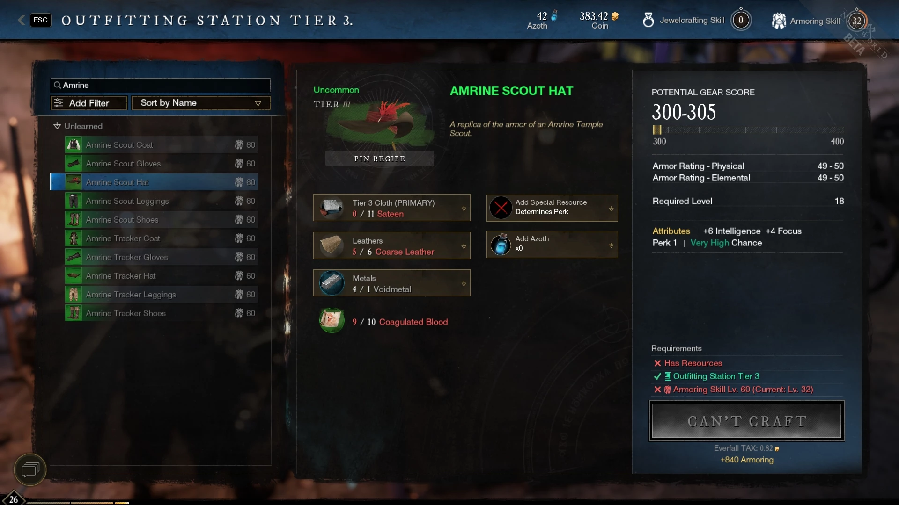
Task: Expand the Tier 3 Cloth material dropdown
Action: [391, 208]
